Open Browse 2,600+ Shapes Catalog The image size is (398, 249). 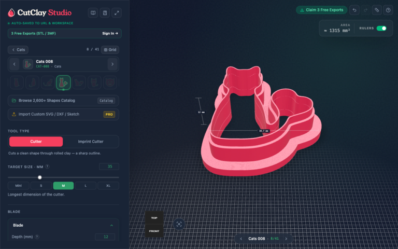coord(63,101)
